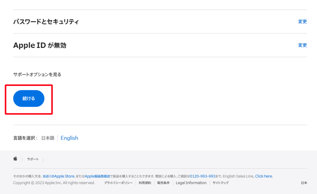Click the パスワードとセキュリティ heading
This screenshot has width=317, height=194.
tap(46, 22)
